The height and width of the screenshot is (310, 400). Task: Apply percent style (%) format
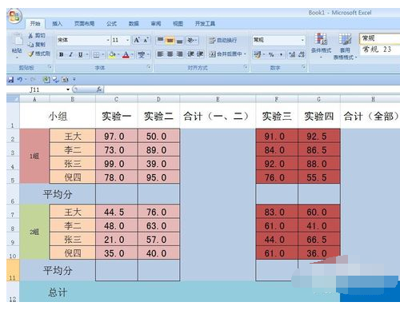coord(271,54)
